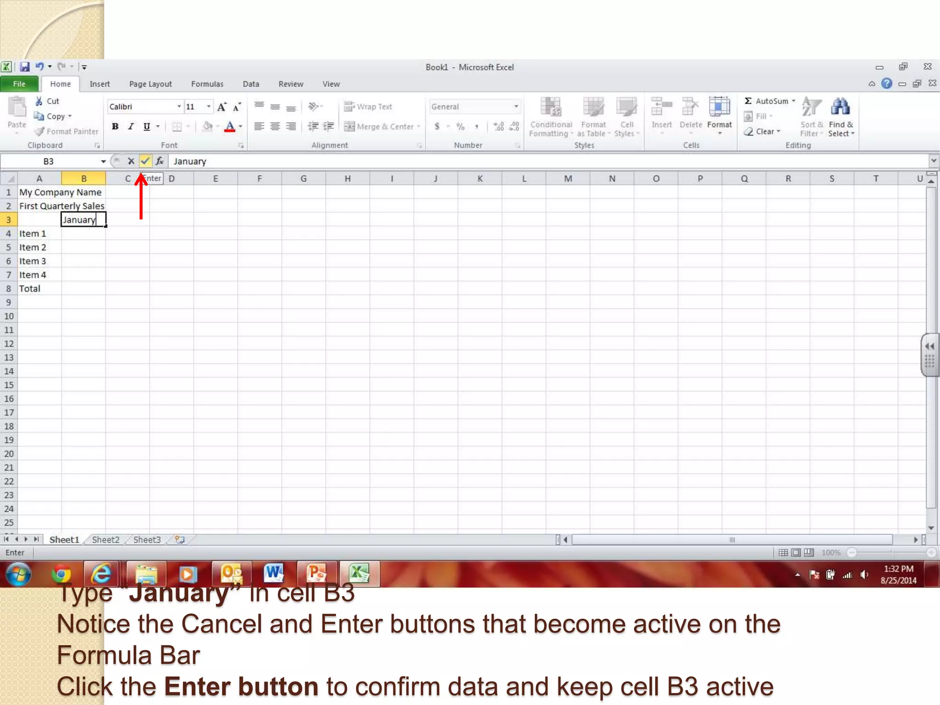Toggle Wrap Text option

point(368,106)
